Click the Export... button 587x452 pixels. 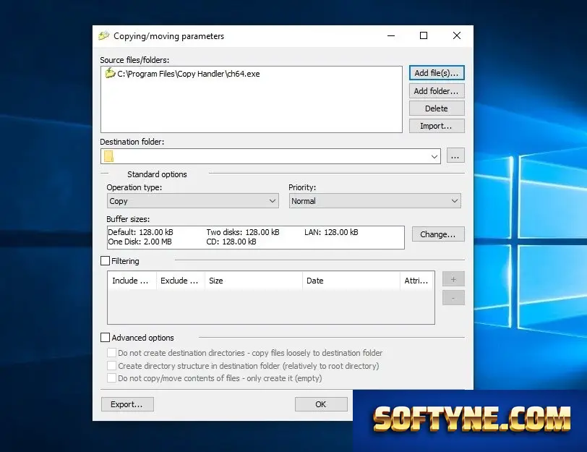pos(127,404)
